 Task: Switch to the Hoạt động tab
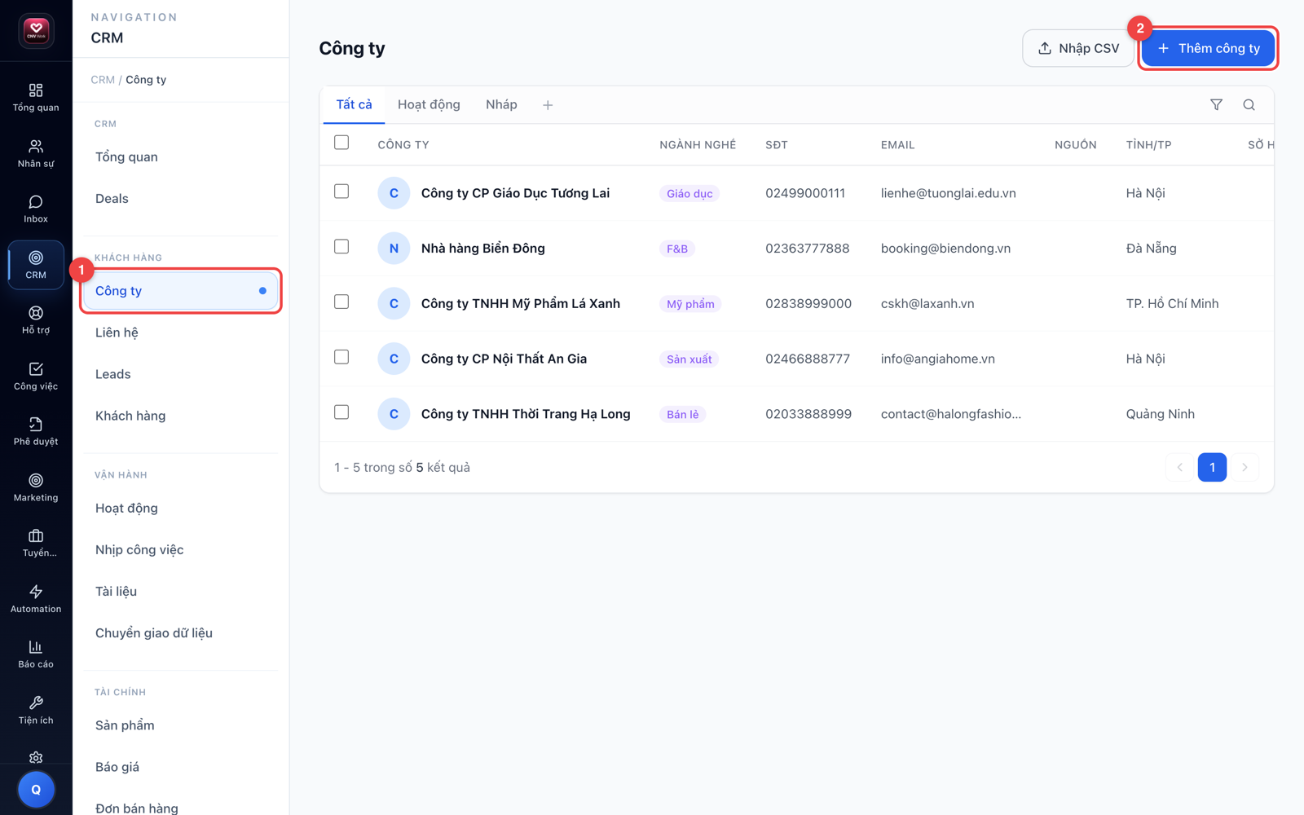coord(429,104)
